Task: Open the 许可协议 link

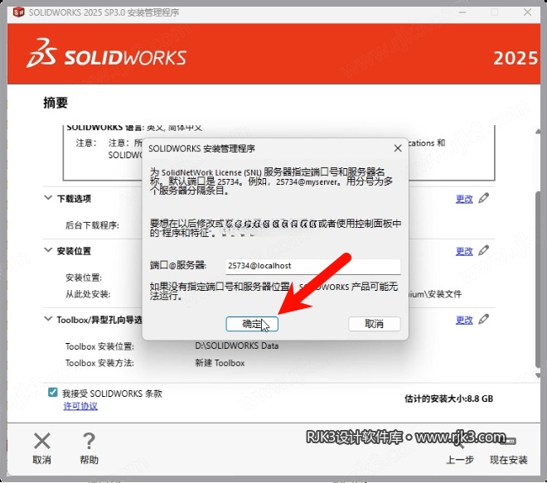Action: pyautogui.click(x=80, y=406)
